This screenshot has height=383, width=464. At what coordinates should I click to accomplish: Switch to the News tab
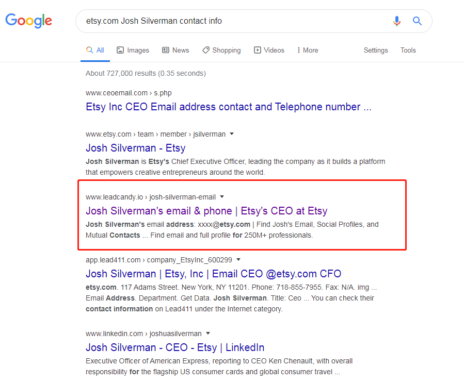point(175,50)
